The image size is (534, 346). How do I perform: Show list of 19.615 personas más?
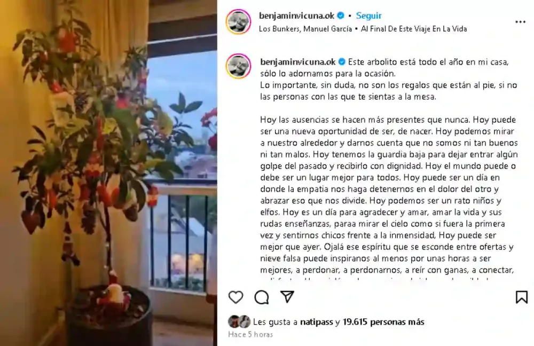(x=383, y=322)
